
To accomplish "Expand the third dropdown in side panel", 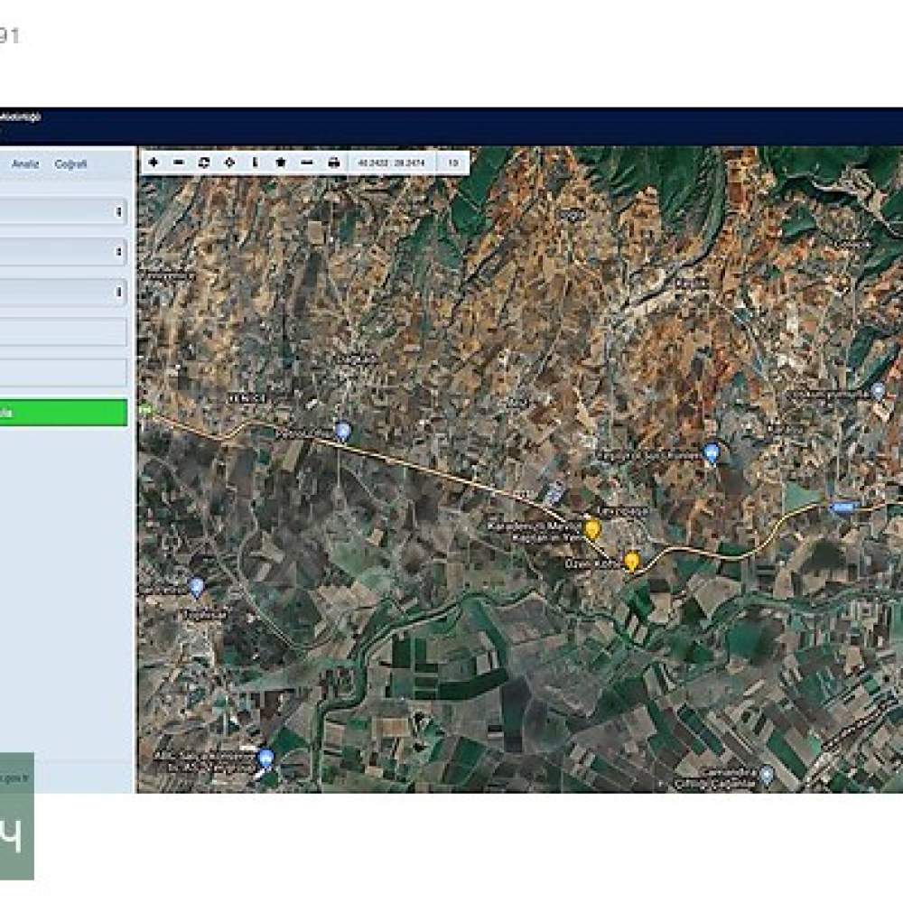I will [62, 292].
